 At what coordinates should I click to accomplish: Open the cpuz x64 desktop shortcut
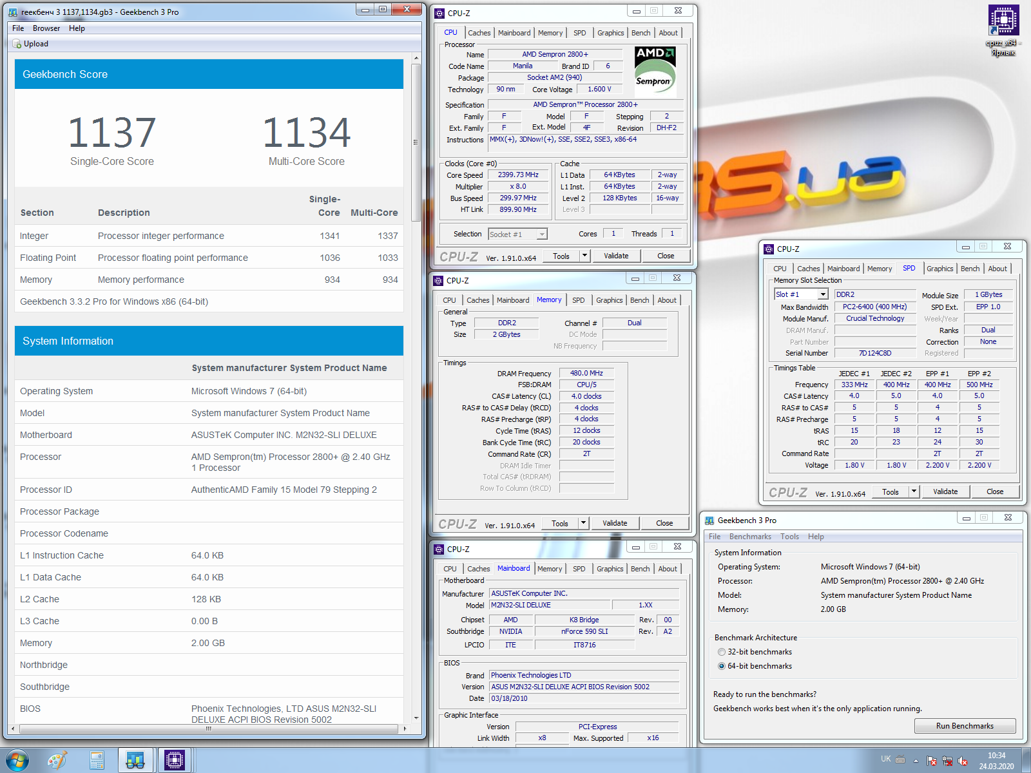1003,31
